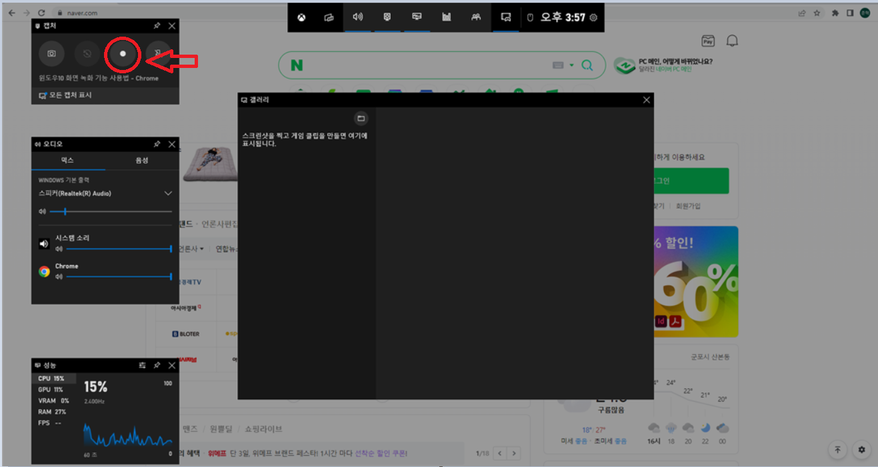This screenshot has width=878, height=467.
Task: Switch to the 음성 tab in the audio widget
Action: tap(141, 160)
